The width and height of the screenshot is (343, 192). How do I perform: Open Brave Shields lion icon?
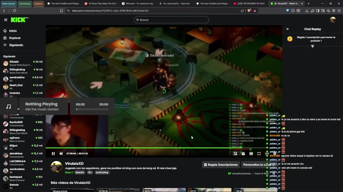click(249, 11)
